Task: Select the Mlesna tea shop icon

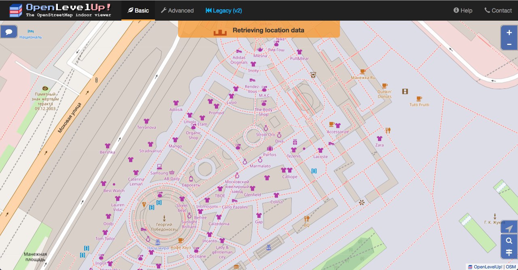Action: pos(260,49)
